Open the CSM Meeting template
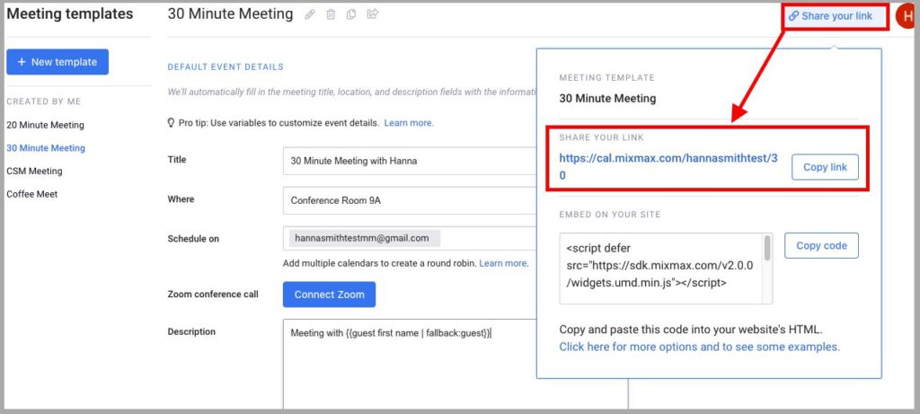 click(34, 171)
